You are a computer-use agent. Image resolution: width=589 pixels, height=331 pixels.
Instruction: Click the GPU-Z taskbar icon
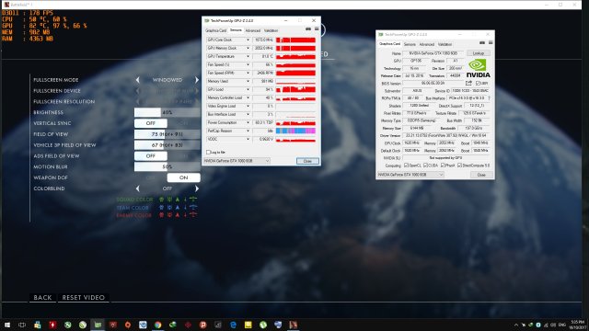click(98, 325)
